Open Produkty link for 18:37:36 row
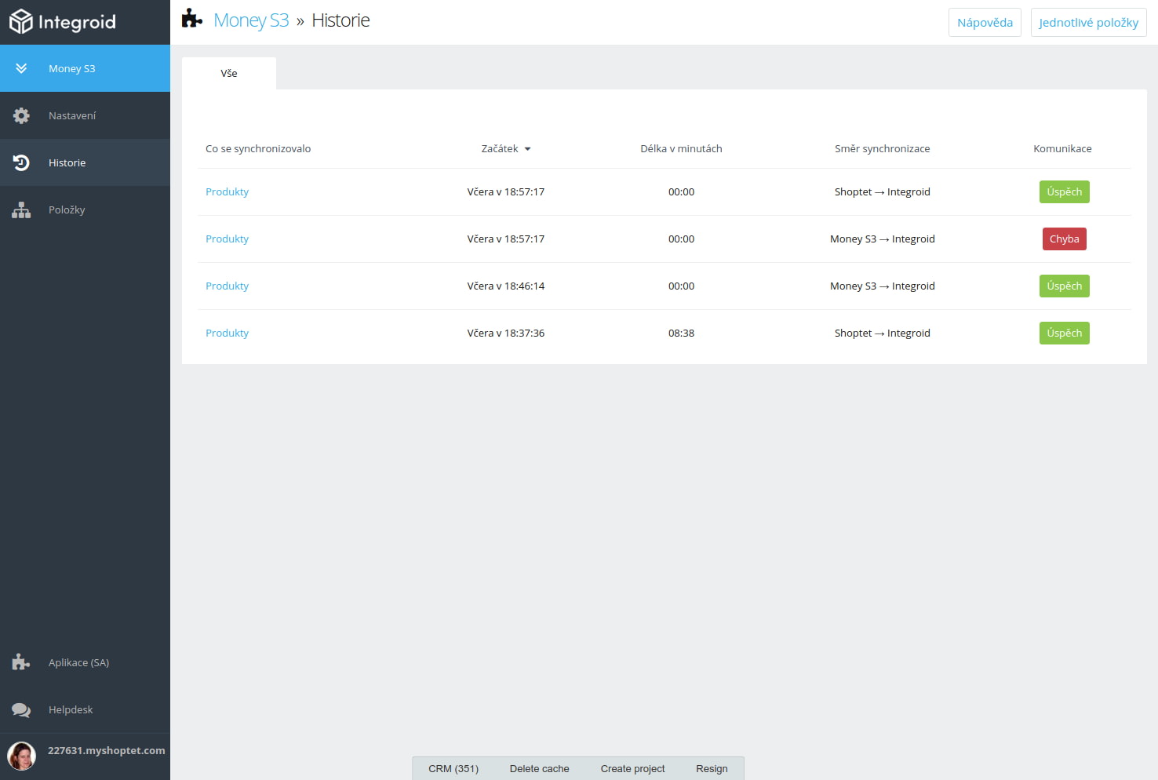The image size is (1158, 780). tap(227, 333)
